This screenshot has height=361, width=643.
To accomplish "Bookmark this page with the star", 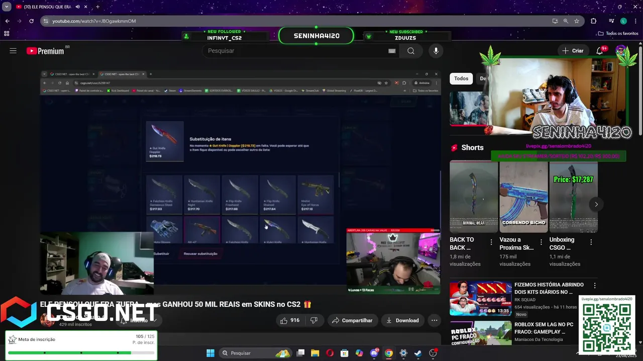I will pos(577,21).
